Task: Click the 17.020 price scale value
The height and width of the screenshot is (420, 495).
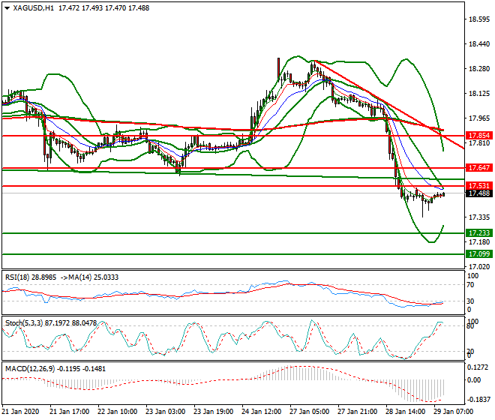Action: pyautogui.click(x=479, y=267)
